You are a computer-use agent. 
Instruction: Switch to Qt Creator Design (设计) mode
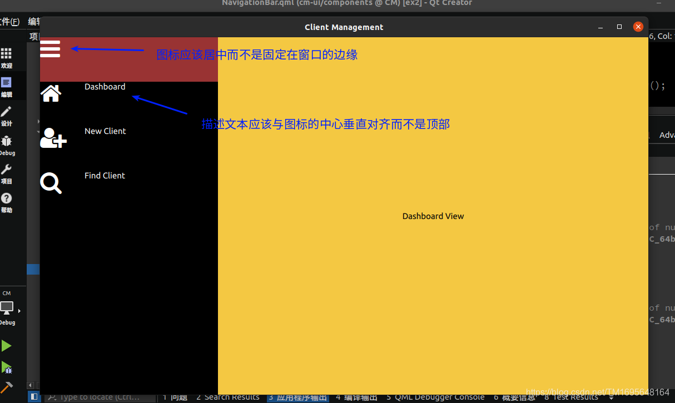tap(7, 116)
